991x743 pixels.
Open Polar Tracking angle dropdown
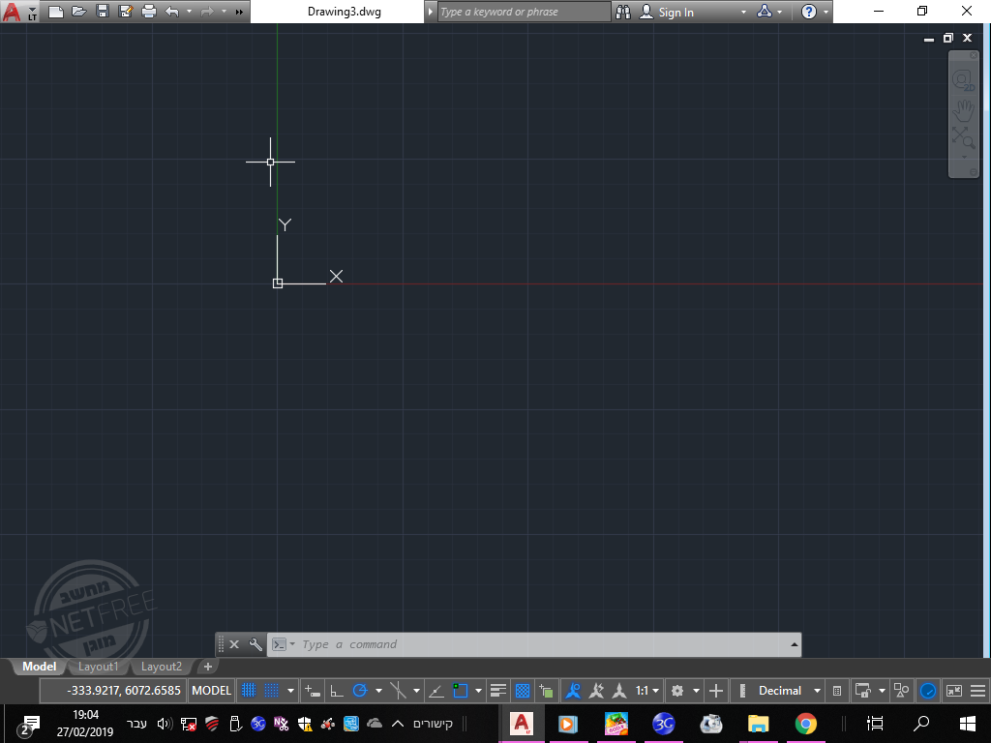click(378, 691)
